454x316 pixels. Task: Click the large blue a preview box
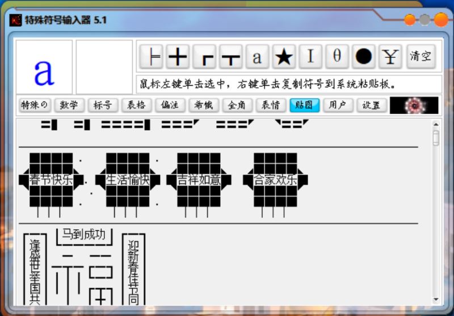44,67
